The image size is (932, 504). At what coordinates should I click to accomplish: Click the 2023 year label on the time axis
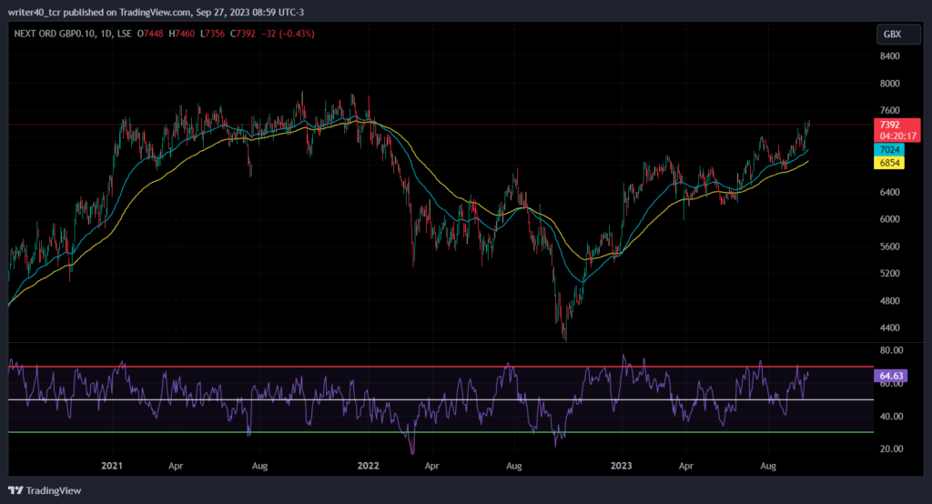[621, 466]
